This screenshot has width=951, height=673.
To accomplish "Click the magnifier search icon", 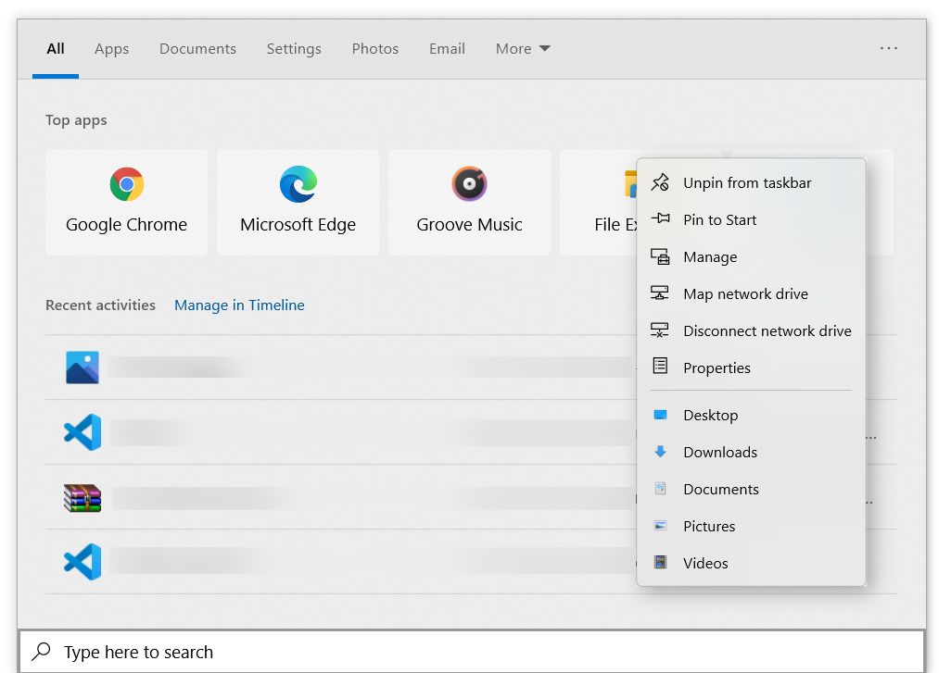I will point(41,652).
